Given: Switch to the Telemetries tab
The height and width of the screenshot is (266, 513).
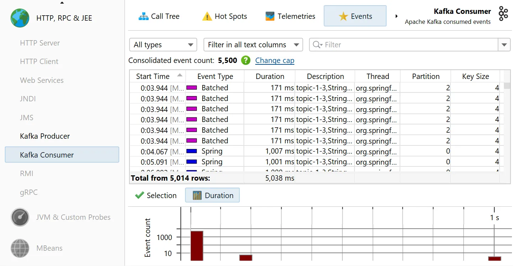Looking at the screenshot, I should pyautogui.click(x=290, y=16).
